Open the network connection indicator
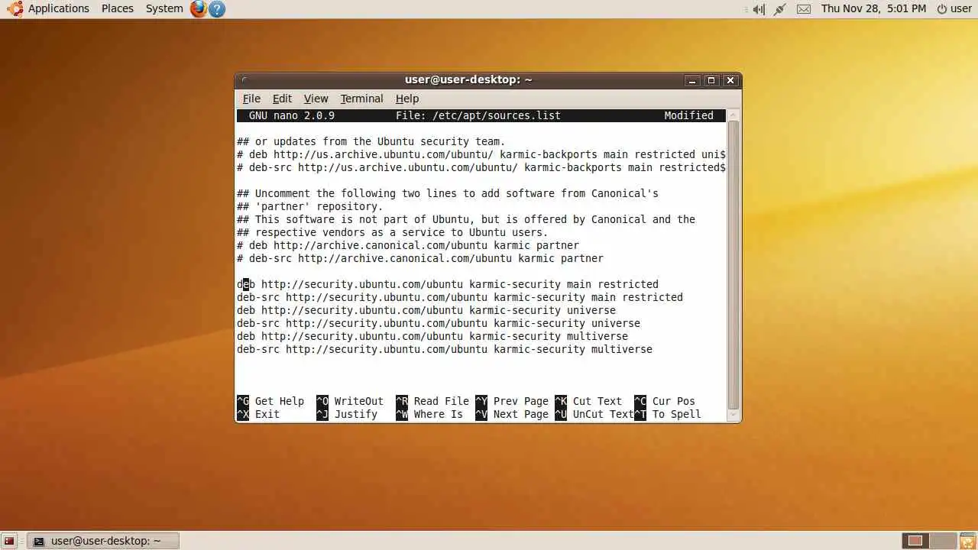The width and height of the screenshot is (978, 550). (780, 9)
